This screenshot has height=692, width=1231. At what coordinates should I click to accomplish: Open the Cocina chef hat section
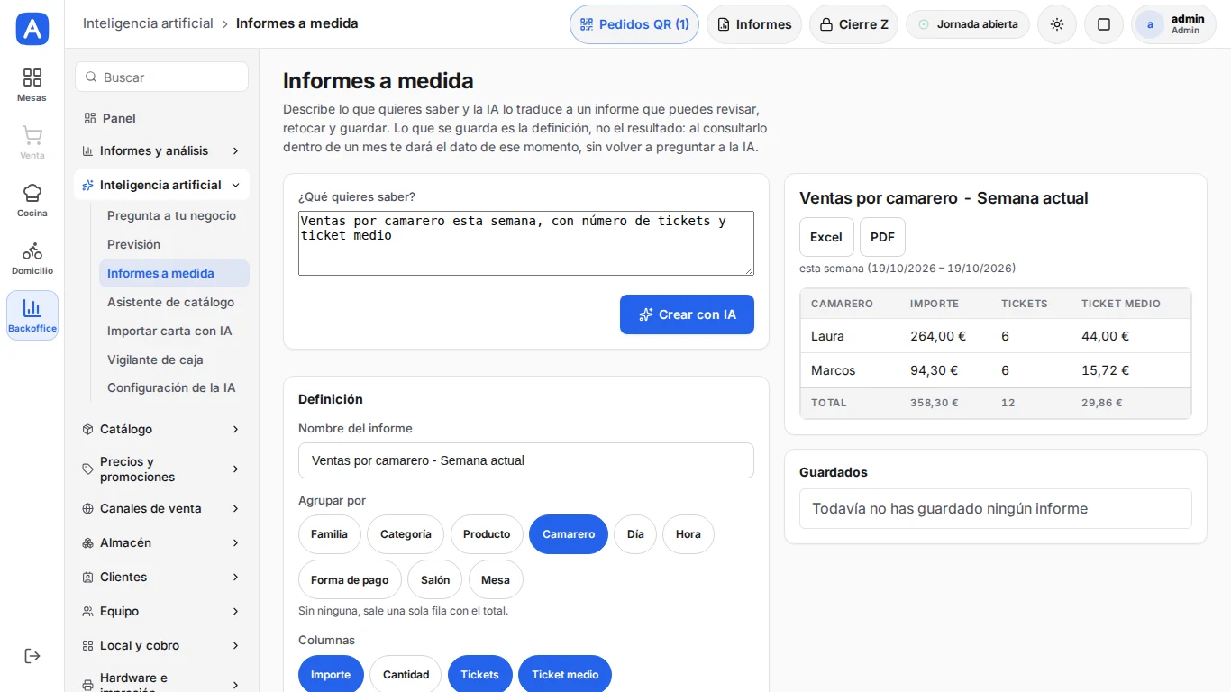coord(32,200)
